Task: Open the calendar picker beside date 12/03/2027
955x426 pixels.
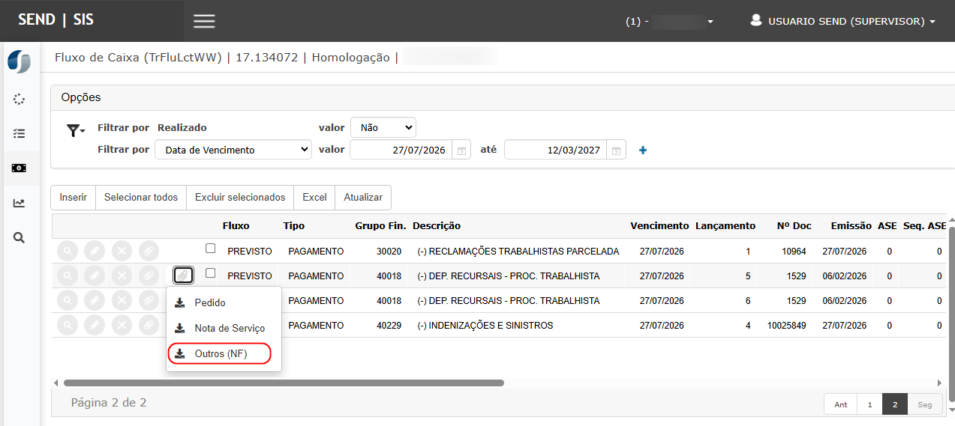Action: (x=616, y=150)
